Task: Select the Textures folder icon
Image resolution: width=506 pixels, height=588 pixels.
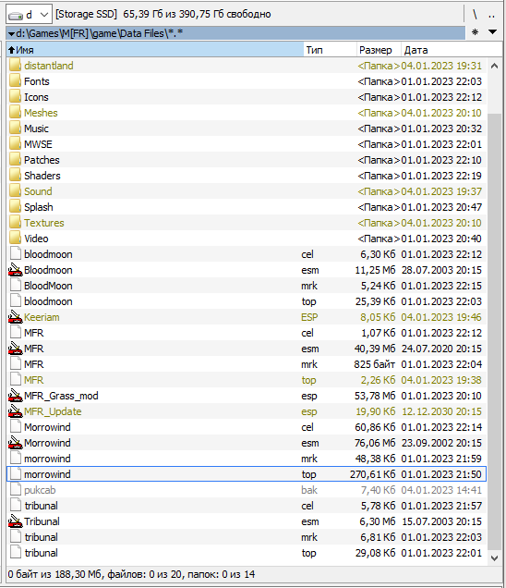Action: tap(15, 223)
